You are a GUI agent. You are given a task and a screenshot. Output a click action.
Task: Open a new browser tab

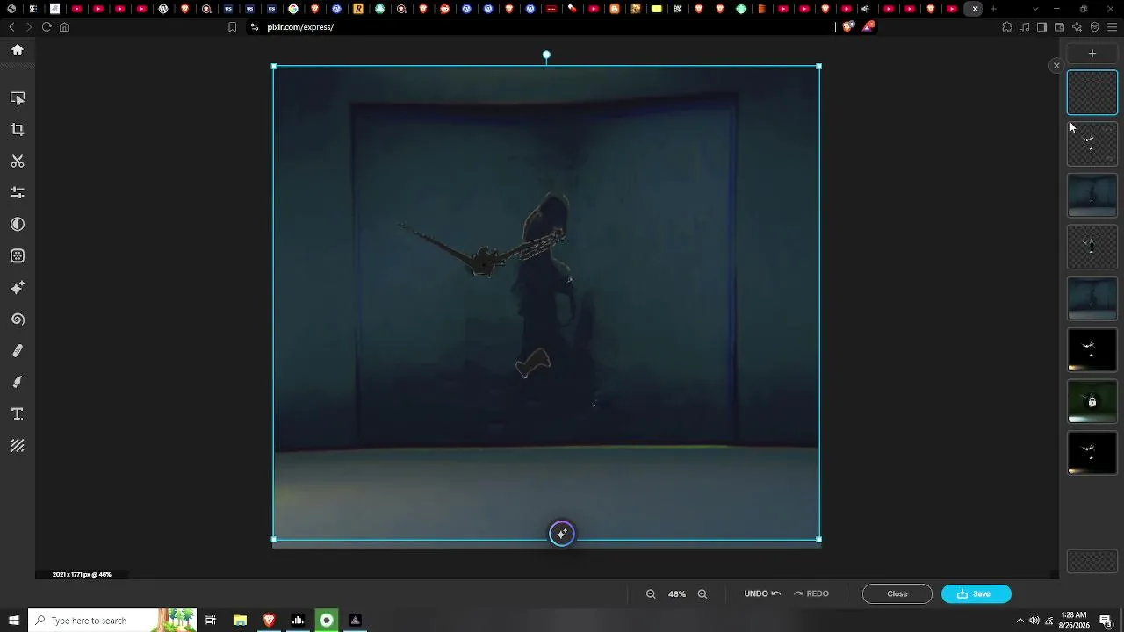pyautogui.click(x=993, y=9)
